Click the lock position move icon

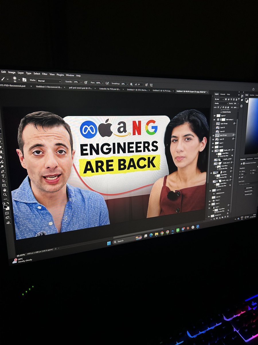(223, 107)
